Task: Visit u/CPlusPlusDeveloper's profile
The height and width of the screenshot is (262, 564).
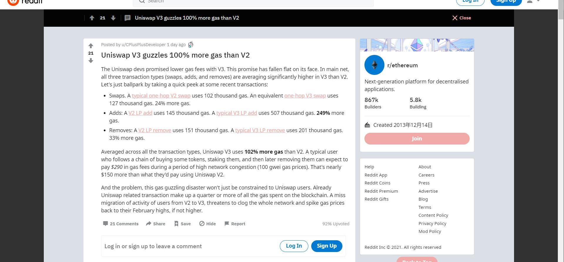Action: pyautogui.click(x=143, y=45)
